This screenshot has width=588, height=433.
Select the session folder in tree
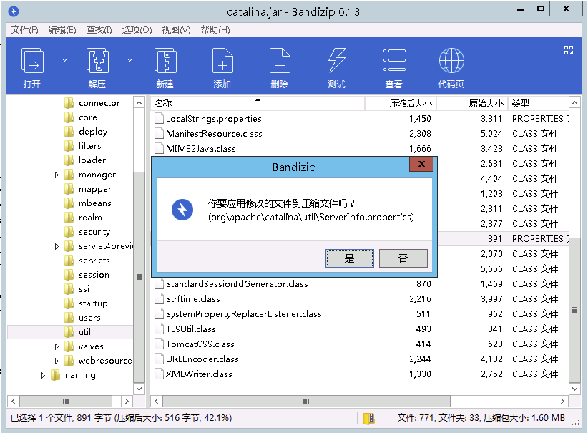point(87,275)
